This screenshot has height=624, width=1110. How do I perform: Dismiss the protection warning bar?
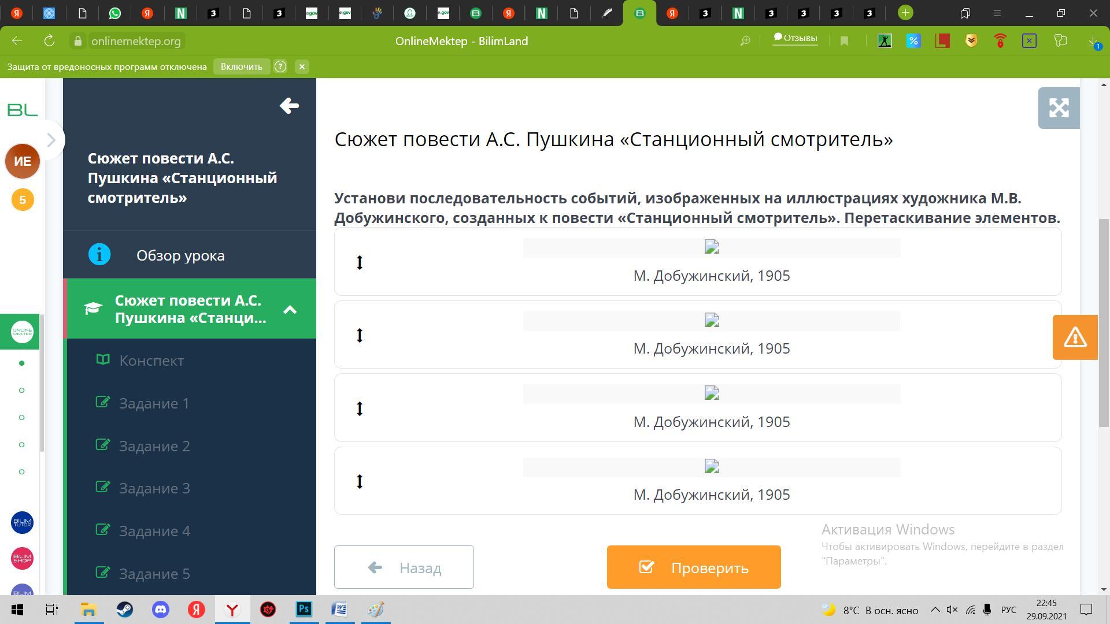tap(302, 66)
